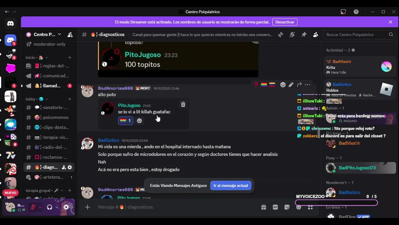Toggle the member list icon
This screenshot has height=225, width=399.
click(316, 35)
